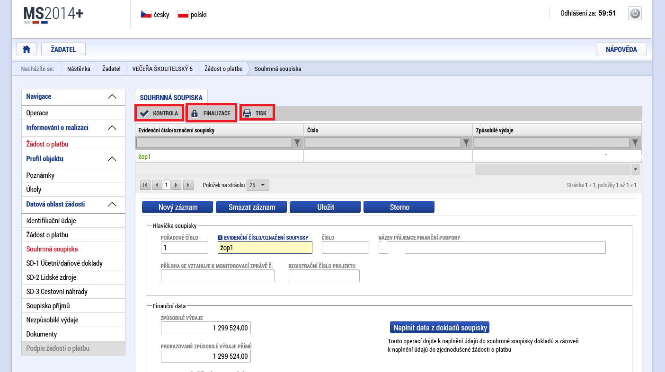Click MS2014+ logo
This screenshot has width=665, height=372.
coord(53,14)
